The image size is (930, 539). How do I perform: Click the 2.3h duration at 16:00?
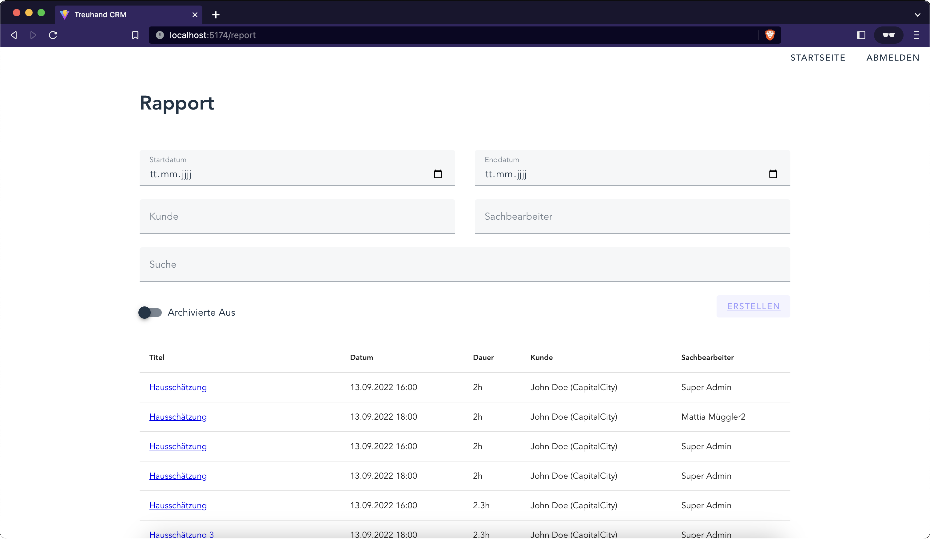coord(481,505)
